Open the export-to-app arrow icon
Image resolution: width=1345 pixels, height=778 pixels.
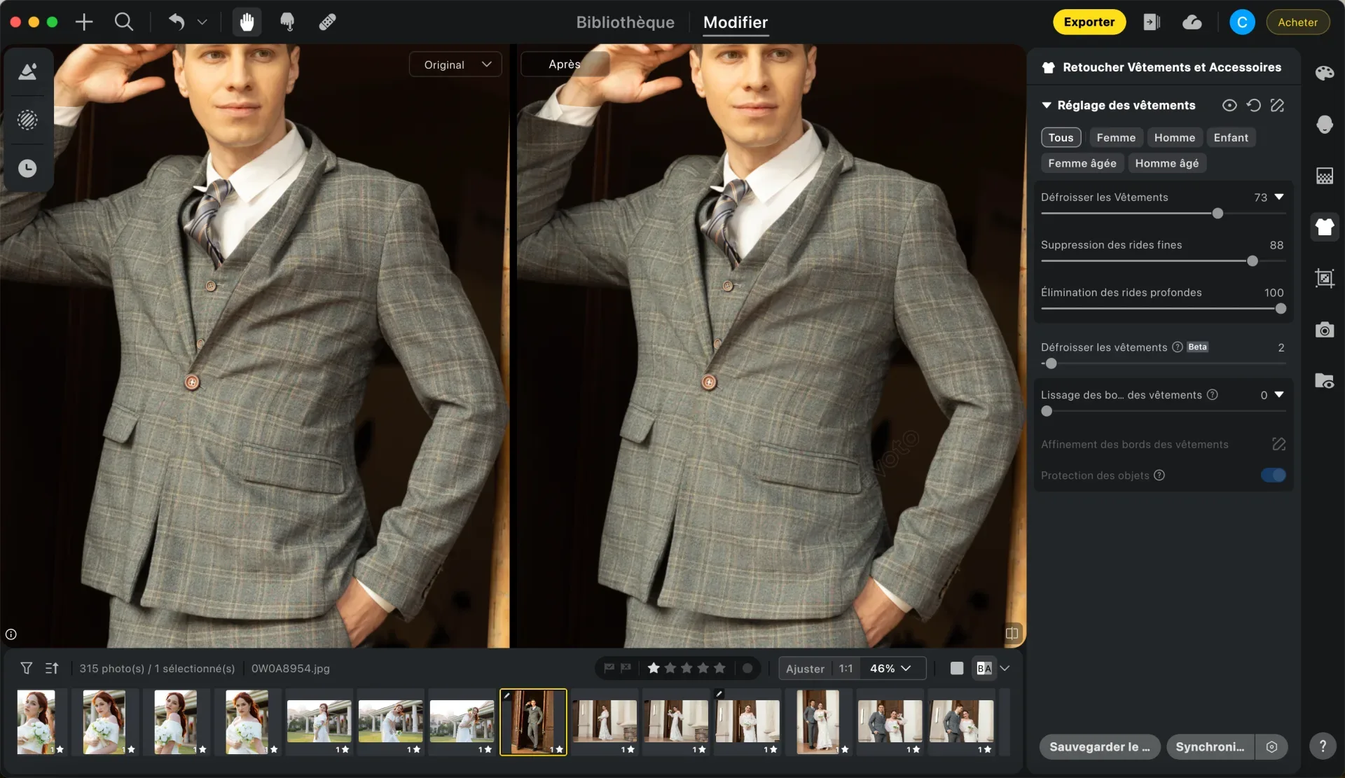coord(1152,22)
